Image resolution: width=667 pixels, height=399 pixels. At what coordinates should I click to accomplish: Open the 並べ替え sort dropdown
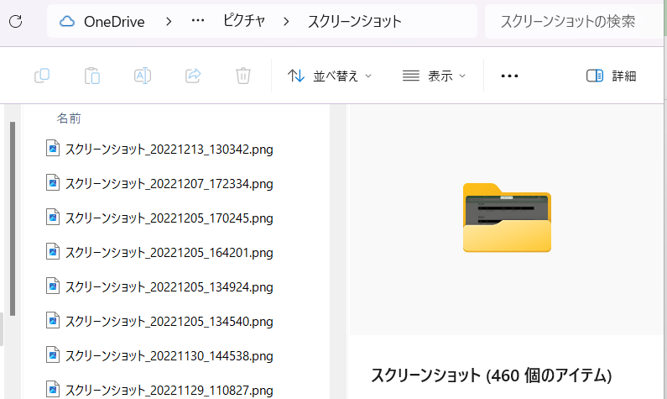point(330,76)
